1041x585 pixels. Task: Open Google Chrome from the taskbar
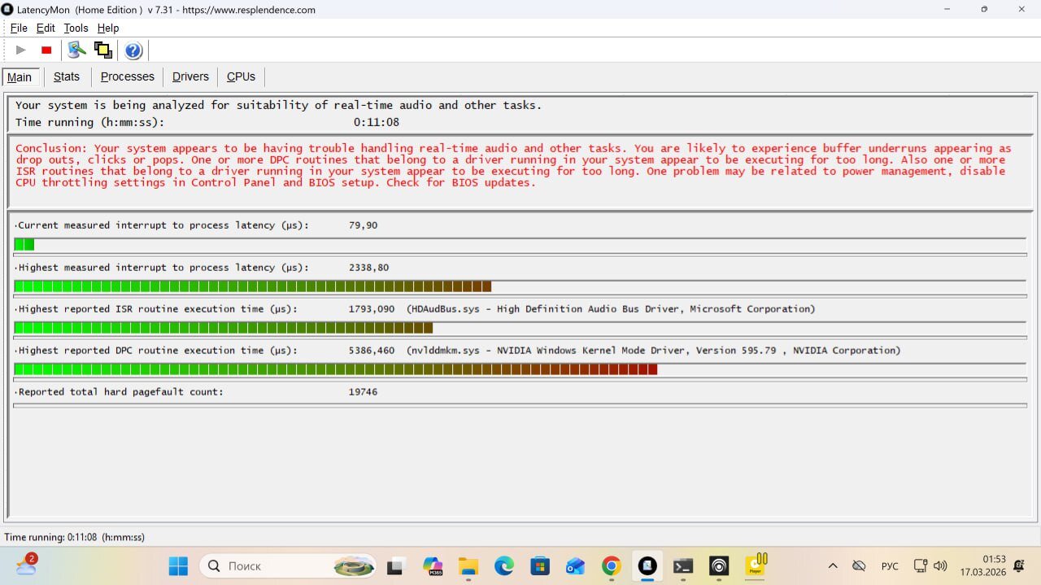coord(612,566)
